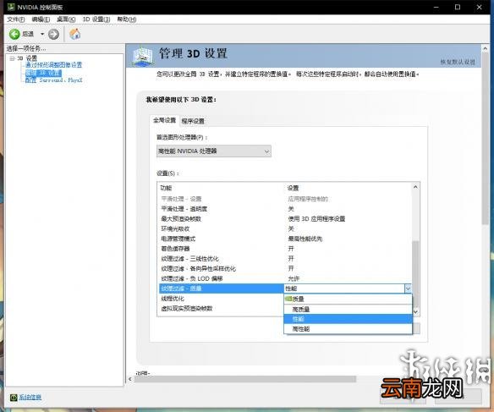Select 最大预渲染帧数 row

285,218
